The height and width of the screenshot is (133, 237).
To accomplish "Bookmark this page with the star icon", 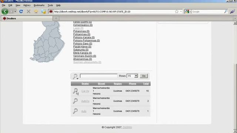I will tap(177, 11).
